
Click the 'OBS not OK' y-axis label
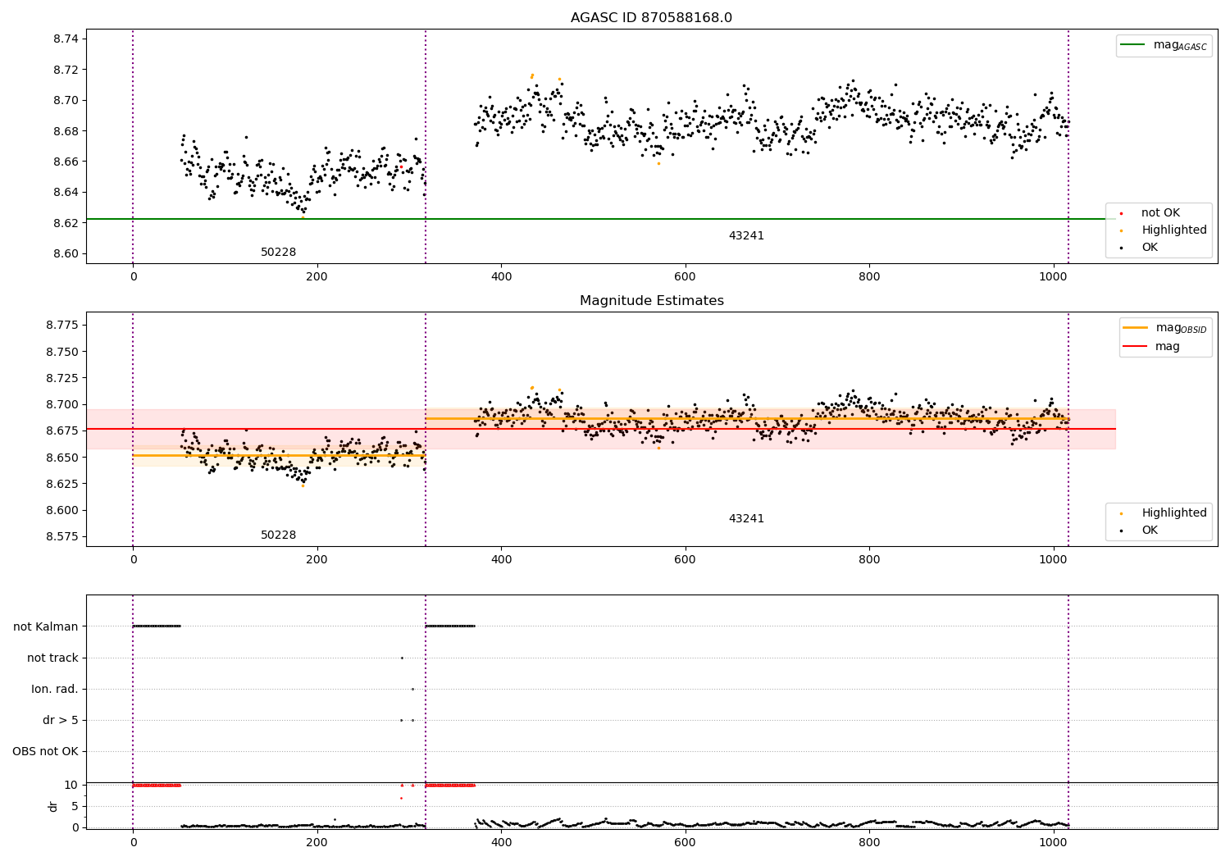pyautogui.click(x=45, y=752)
